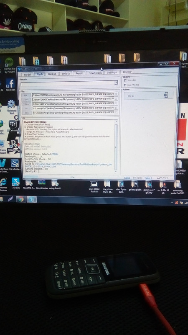This screenshot has width=188, height=335.
Task: Open the Facebook desktop shortcut
Action: 10,85
